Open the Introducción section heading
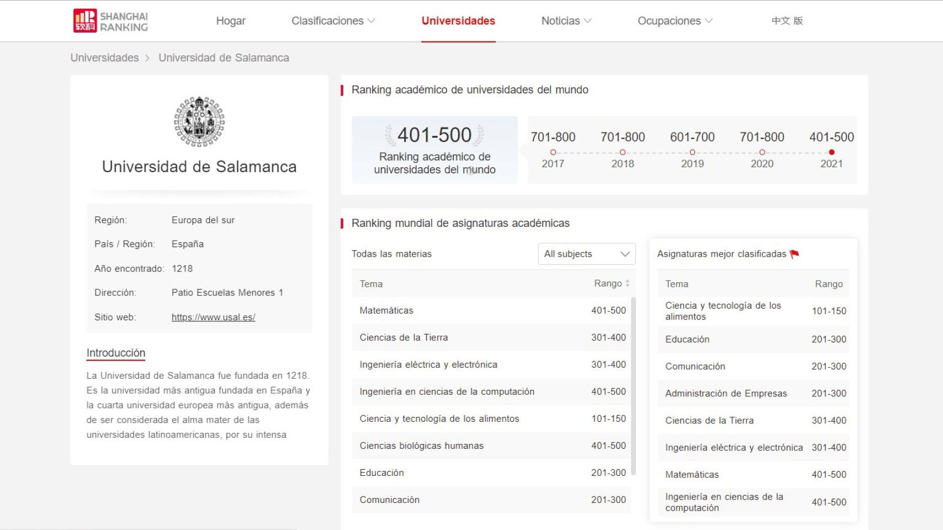Image resolution: width=943 pixels, height=530 pixels. coord(115,353)
